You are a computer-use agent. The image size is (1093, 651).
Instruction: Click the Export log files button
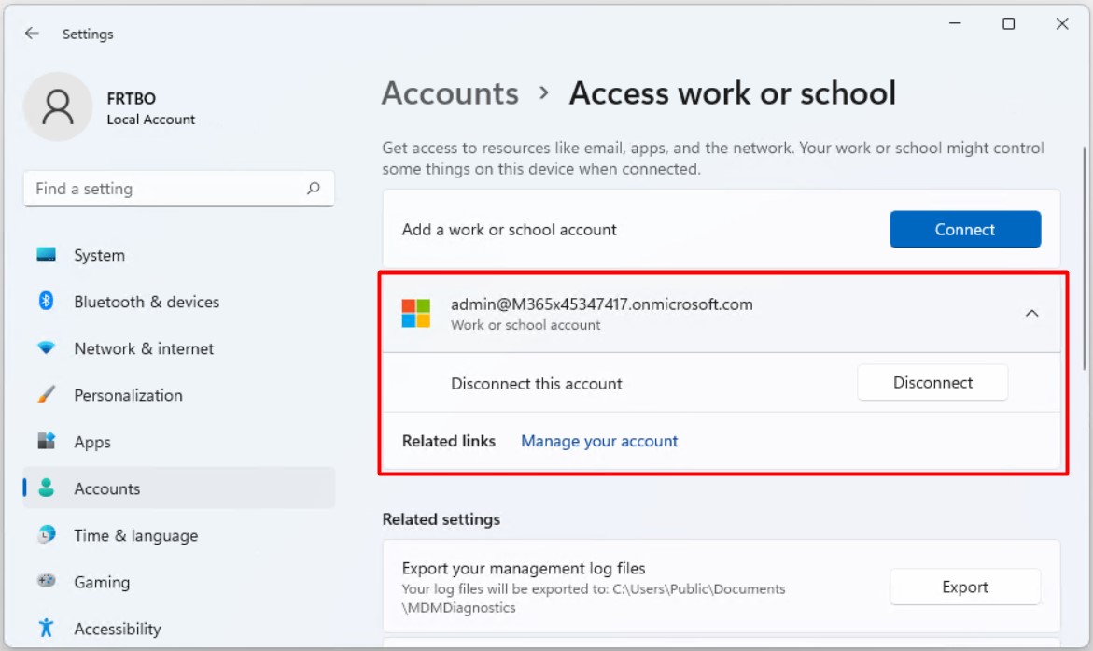coord(965,587)
